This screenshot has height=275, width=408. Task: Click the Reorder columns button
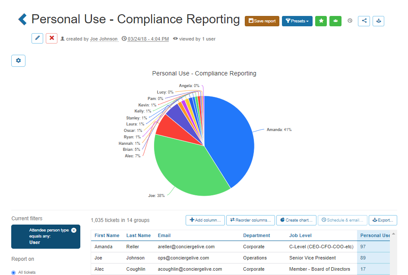pyautogui.click(x=250, y=220)
